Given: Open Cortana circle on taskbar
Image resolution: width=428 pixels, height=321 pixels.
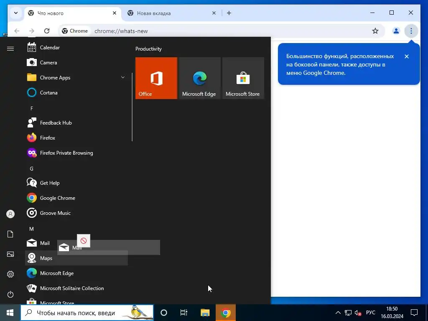Looking at the screenshot, I should (x=164, y=313).
